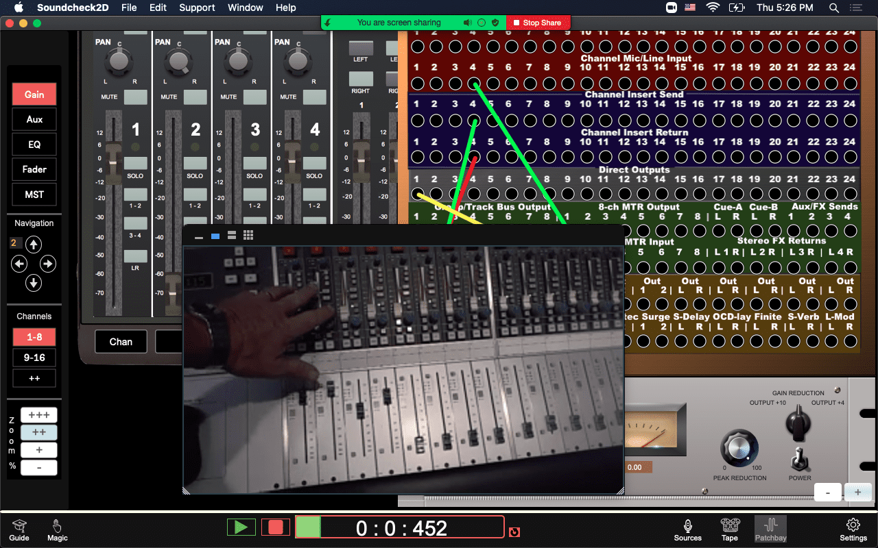878x548 pixels.
Task: Click the Chan button below mixer
Action: click(121, 341)
